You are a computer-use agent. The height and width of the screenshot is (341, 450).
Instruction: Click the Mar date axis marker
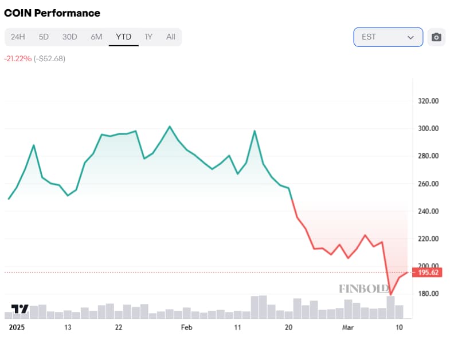pos(347,328)
